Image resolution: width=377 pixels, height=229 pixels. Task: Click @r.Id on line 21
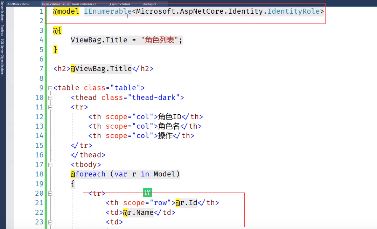(x=186, y=203)
